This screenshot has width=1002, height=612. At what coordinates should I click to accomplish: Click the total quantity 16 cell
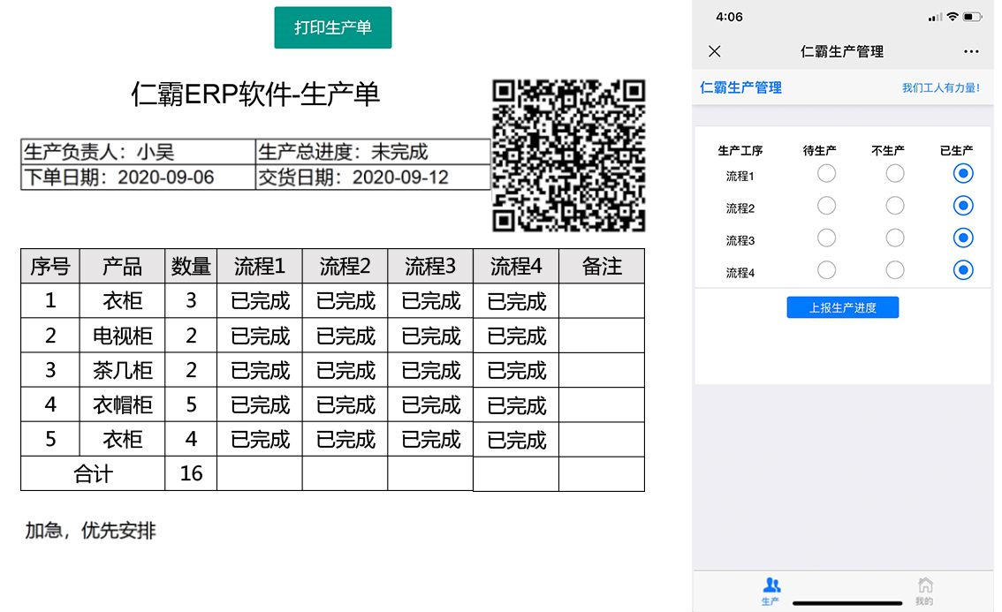pos(191,473)
